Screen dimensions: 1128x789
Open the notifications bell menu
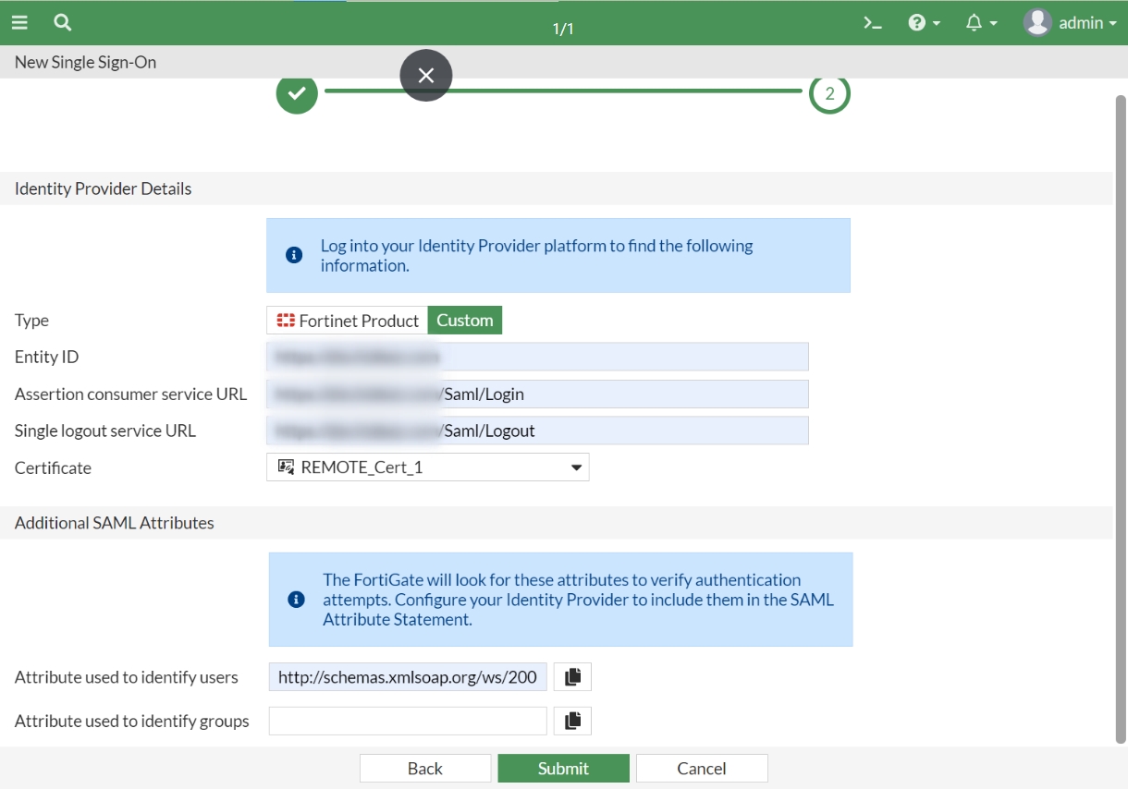pyautogui.click(x=980, y=23)
